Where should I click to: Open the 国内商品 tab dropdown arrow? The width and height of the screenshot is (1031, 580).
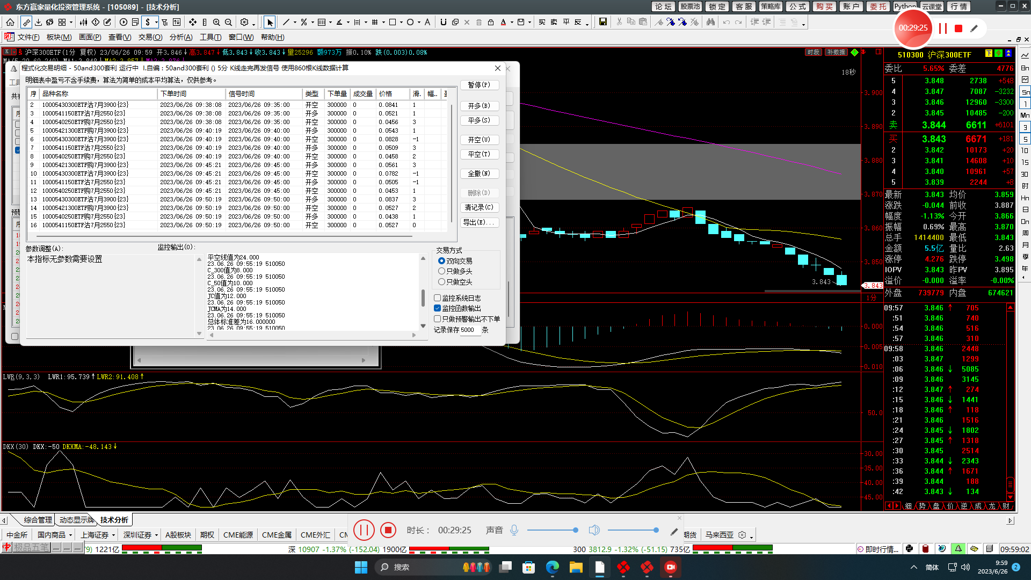tap(70, 535)
